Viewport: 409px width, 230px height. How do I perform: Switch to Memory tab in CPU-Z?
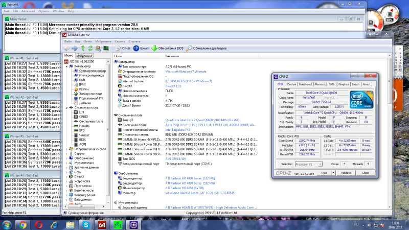(x=320, y=84)
